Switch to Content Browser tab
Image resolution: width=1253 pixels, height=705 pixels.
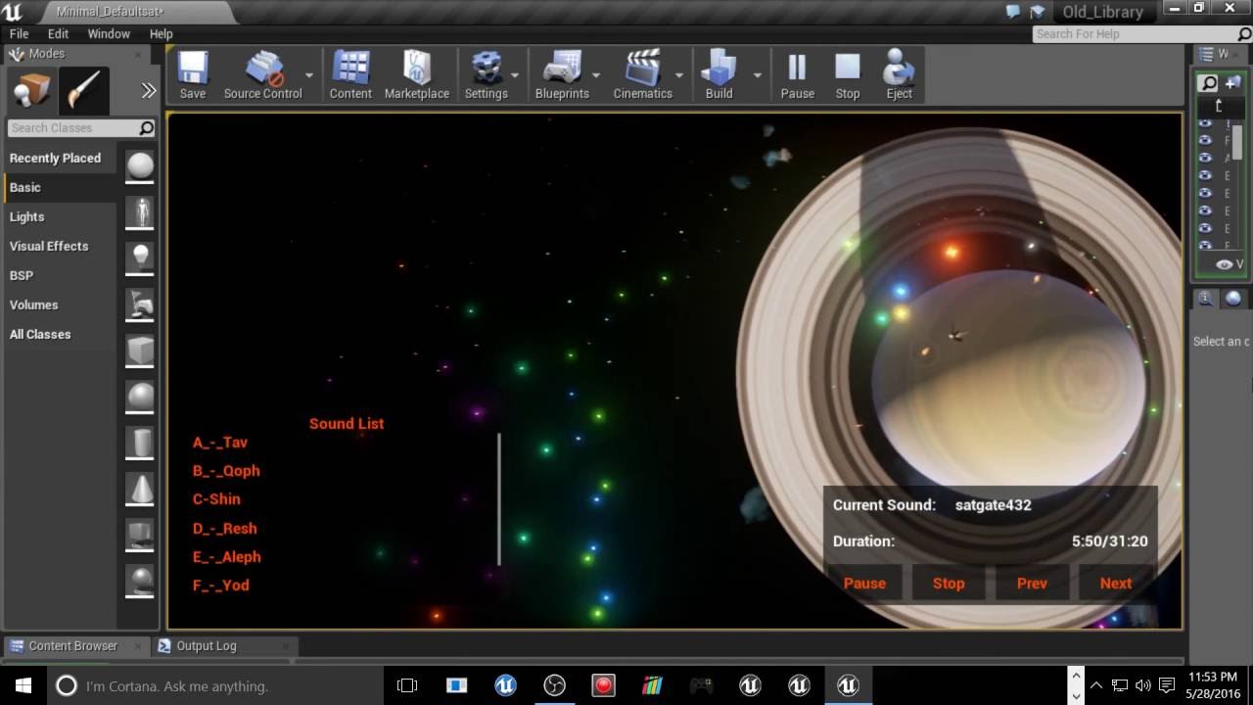click(74, 646)
